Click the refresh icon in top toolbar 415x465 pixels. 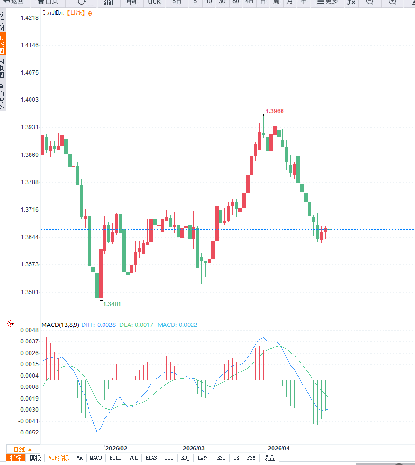(82, 2)
